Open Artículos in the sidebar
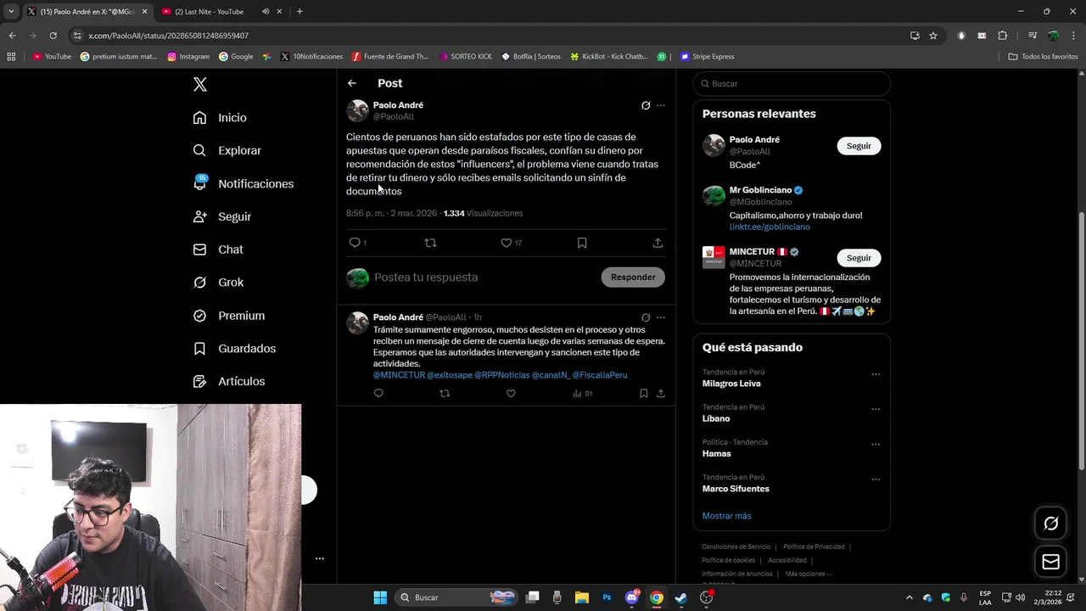The height and width of the screenshot is (611, 1086). pyautogui.click(x=228, y=382)
